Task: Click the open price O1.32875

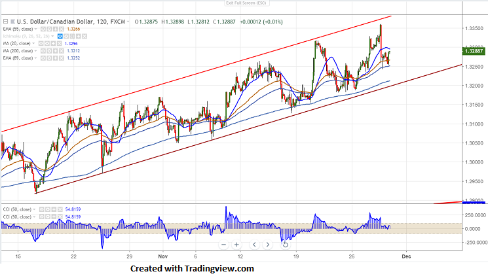Action: 146,22
